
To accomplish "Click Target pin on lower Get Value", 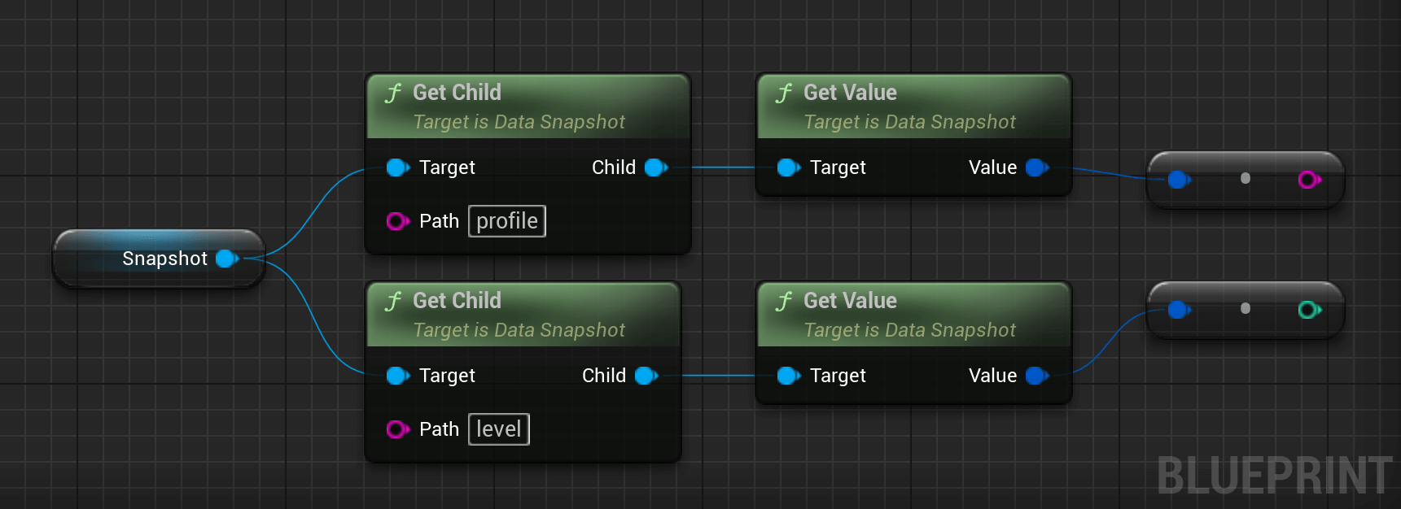I will coord(789,376).
